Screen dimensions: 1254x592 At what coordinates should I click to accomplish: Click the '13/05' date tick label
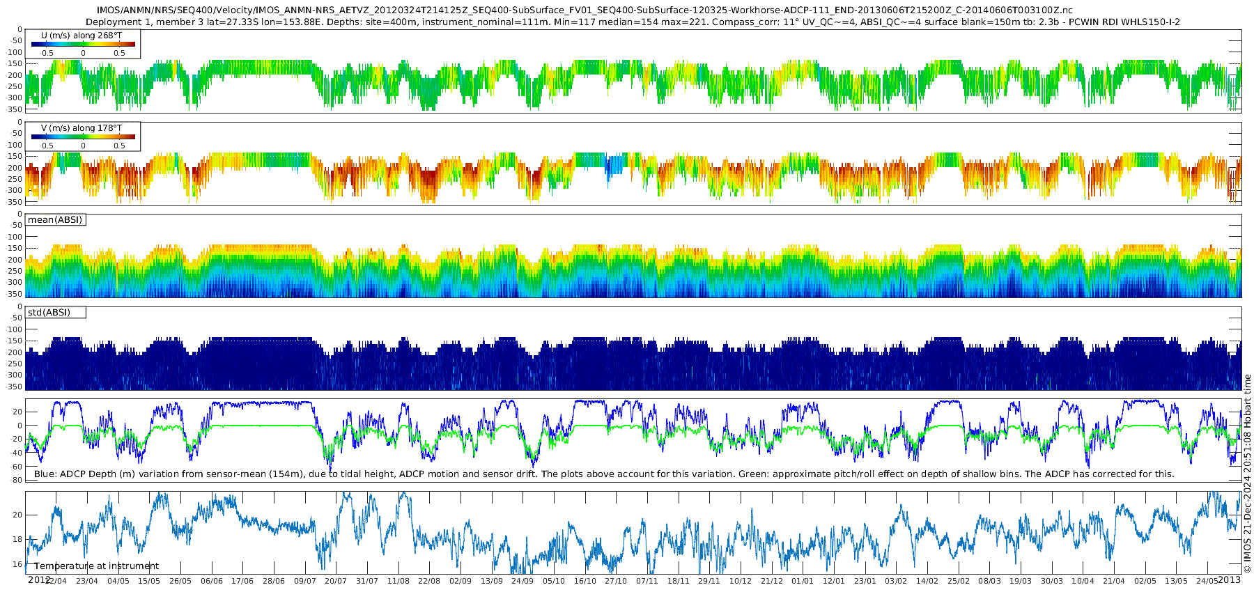coord(1176,581)
